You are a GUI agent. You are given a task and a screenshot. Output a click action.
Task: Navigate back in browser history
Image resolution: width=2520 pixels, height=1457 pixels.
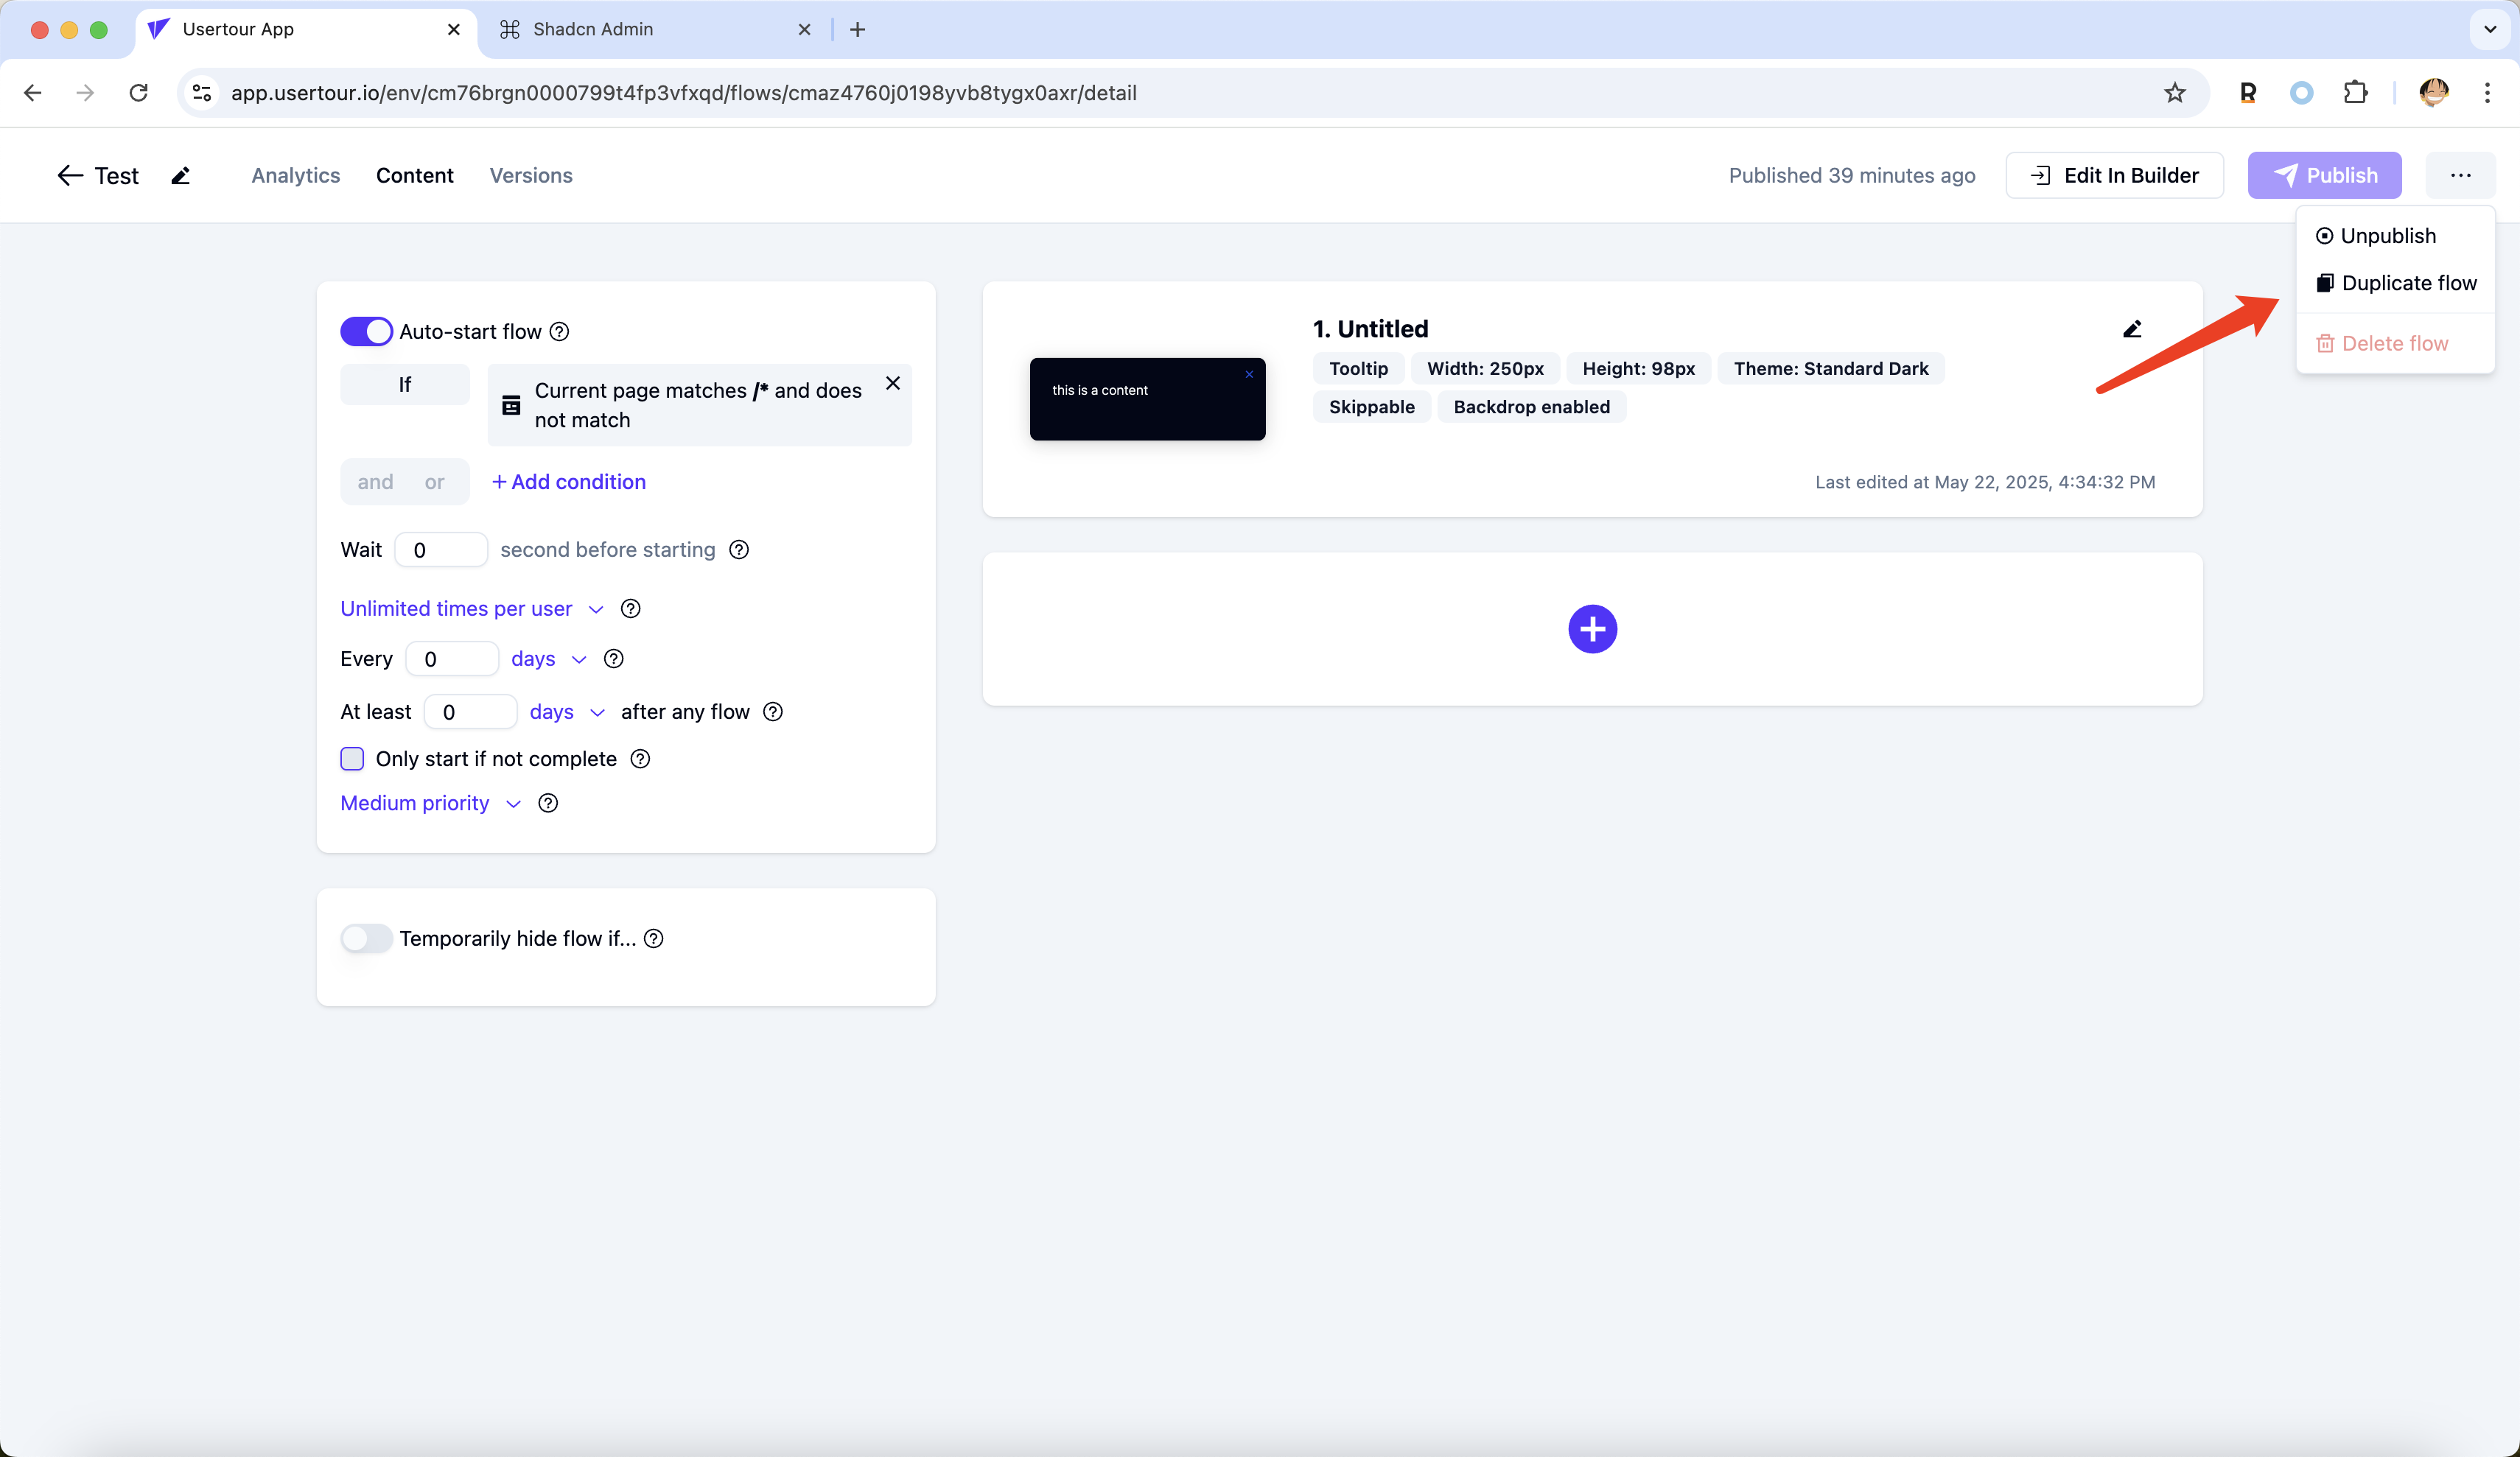33,93
